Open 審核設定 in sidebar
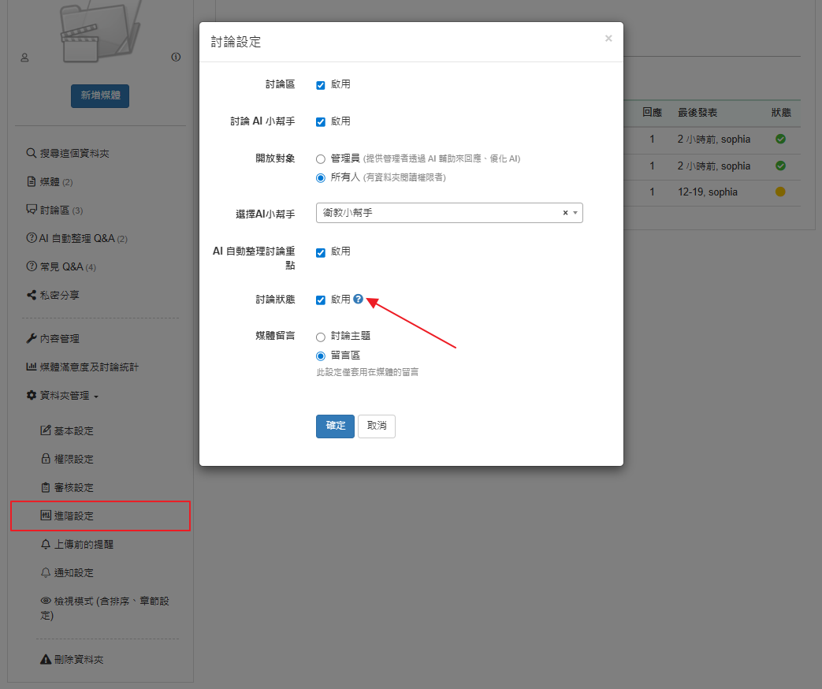822x689 pixels. 74,487
